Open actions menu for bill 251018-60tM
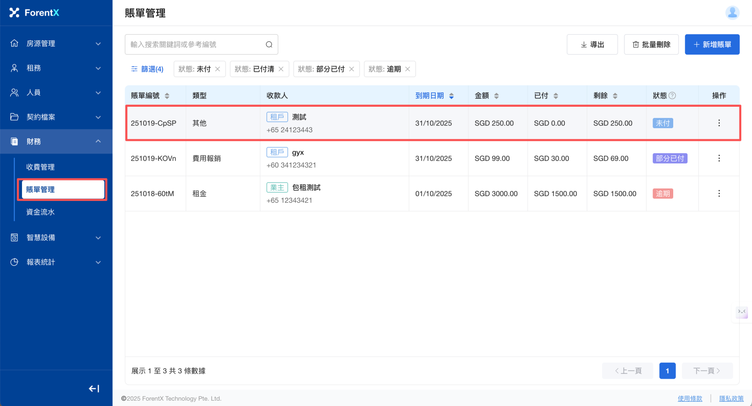 (x=719, y=194)
